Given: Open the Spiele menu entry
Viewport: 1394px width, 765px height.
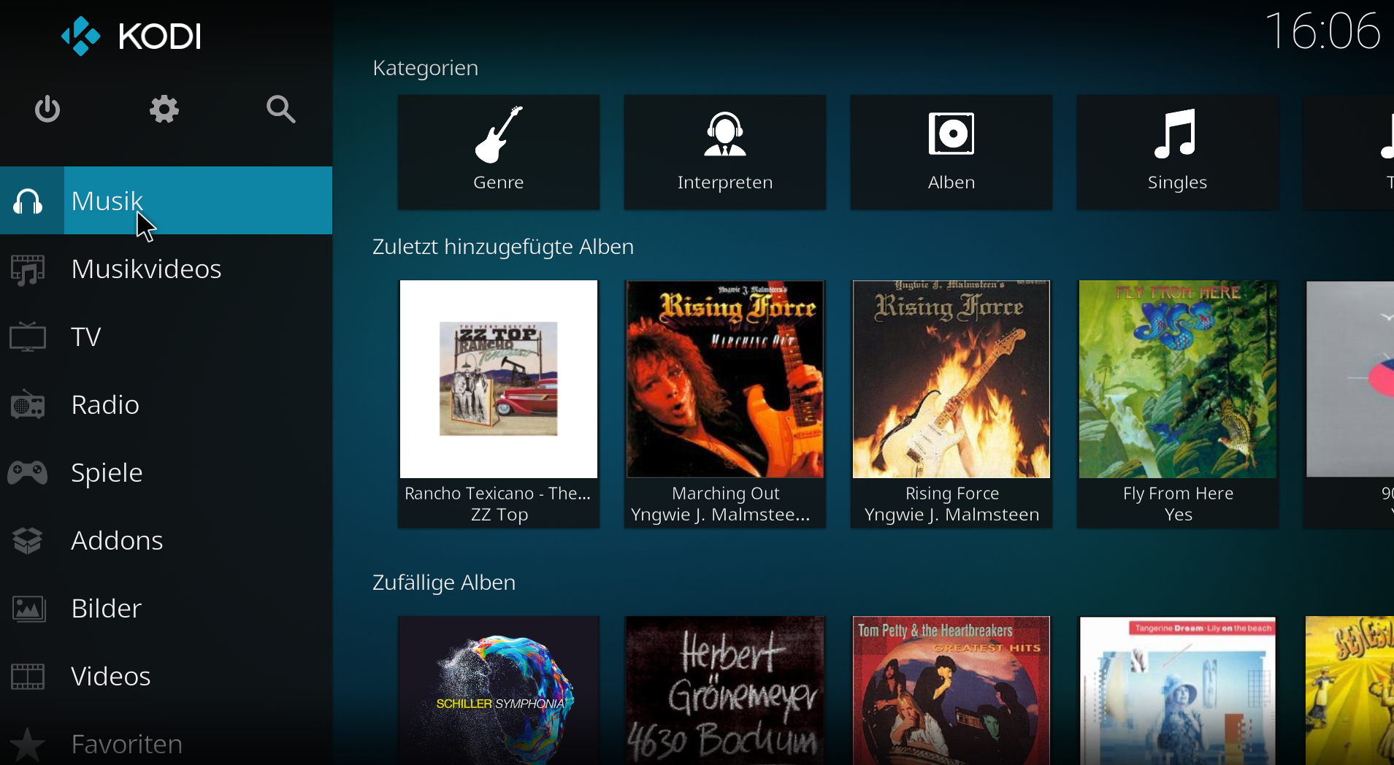Looking at the screenshot, I should [x=166, y=472].
